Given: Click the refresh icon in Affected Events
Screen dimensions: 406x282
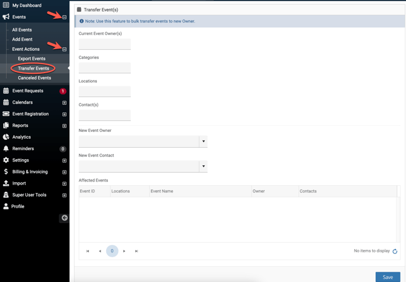Looking at the screenshot, I should click(x=394, y=251).
